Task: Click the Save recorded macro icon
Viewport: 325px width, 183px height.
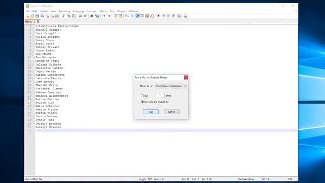Action: tap(179, 16)
